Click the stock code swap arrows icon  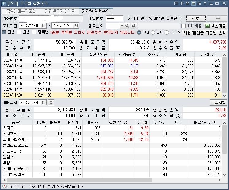(x=134, y=26)
